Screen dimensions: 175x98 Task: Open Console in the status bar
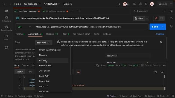coord(39,96)
